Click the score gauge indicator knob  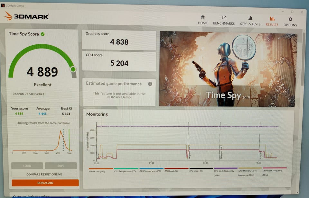[73, 69]
